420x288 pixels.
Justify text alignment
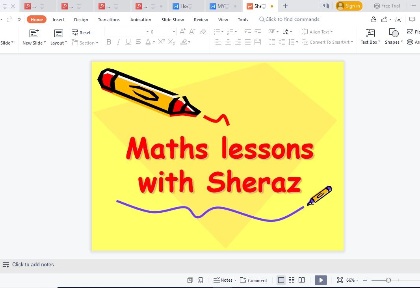248,42
